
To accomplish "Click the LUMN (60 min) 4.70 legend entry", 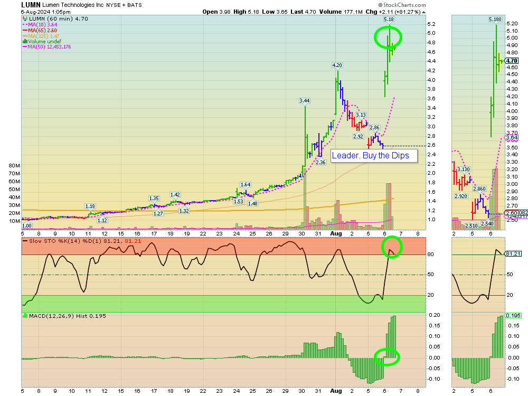I will point(58,19).
